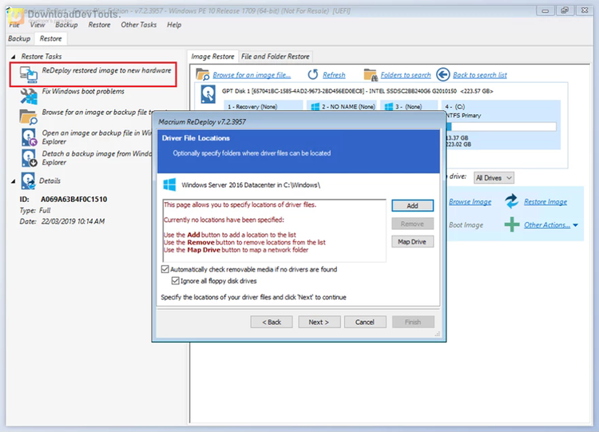Screen dimensions: 599x432
Task: Click the Add button
Action: 412,205
